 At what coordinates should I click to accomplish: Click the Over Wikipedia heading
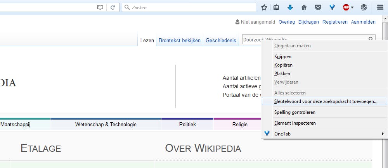coord(203,149)
